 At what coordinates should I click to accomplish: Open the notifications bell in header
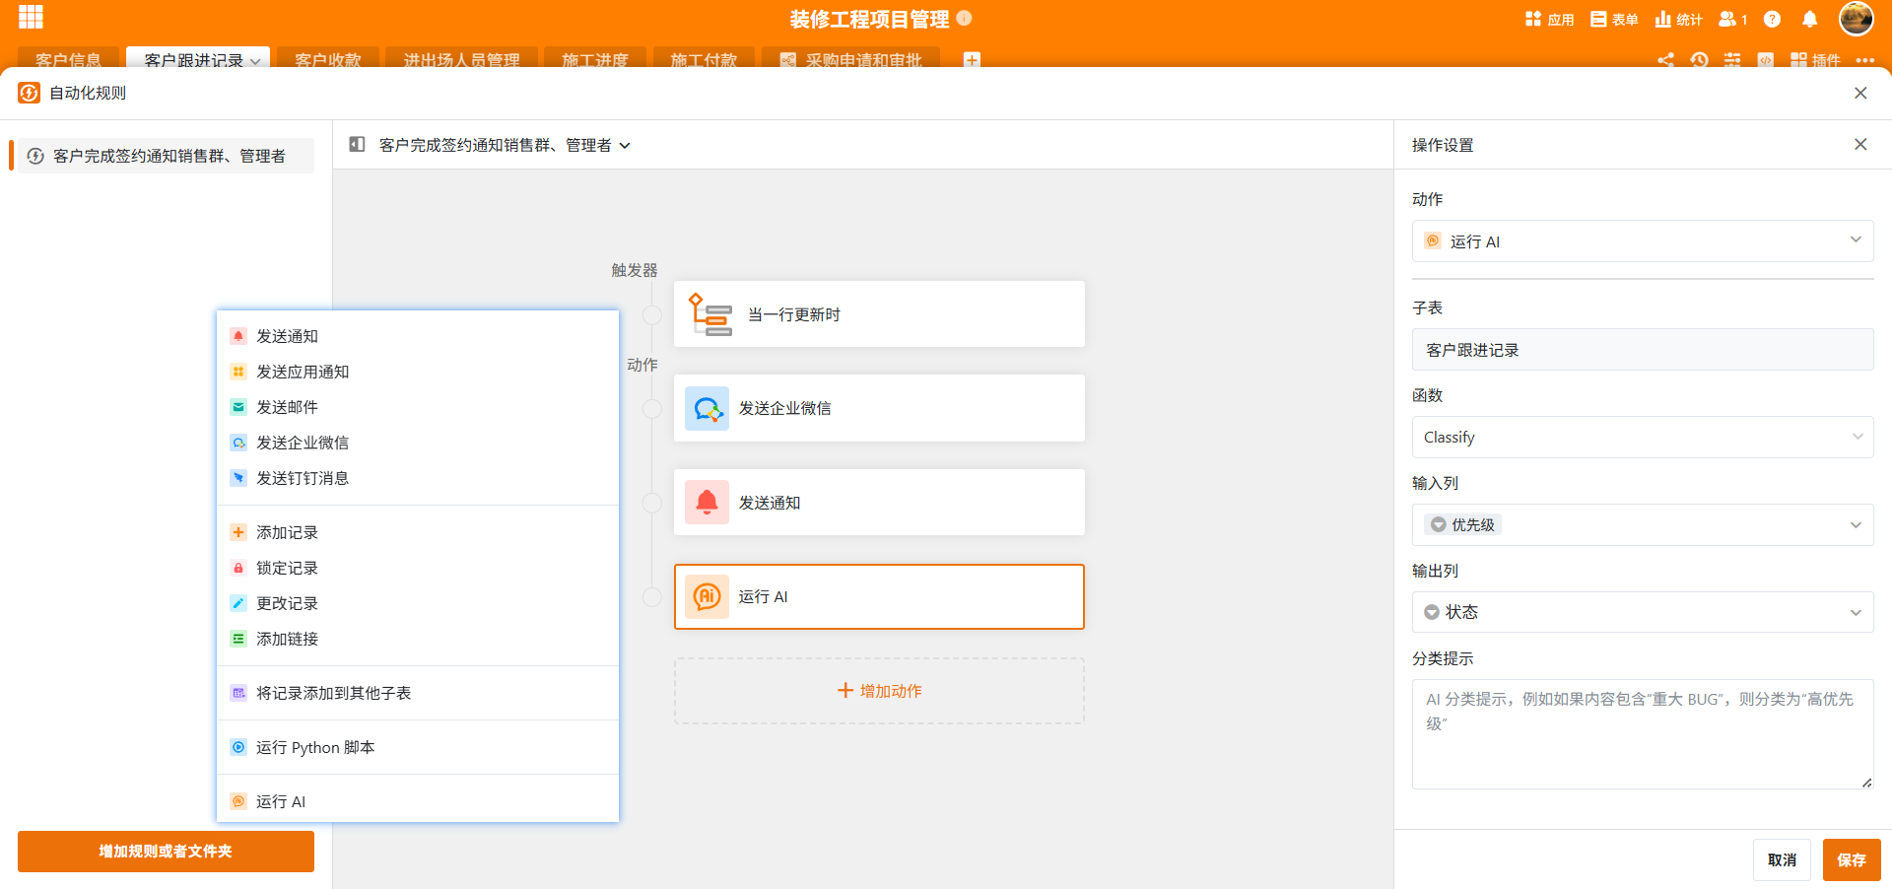(1809, 20)
